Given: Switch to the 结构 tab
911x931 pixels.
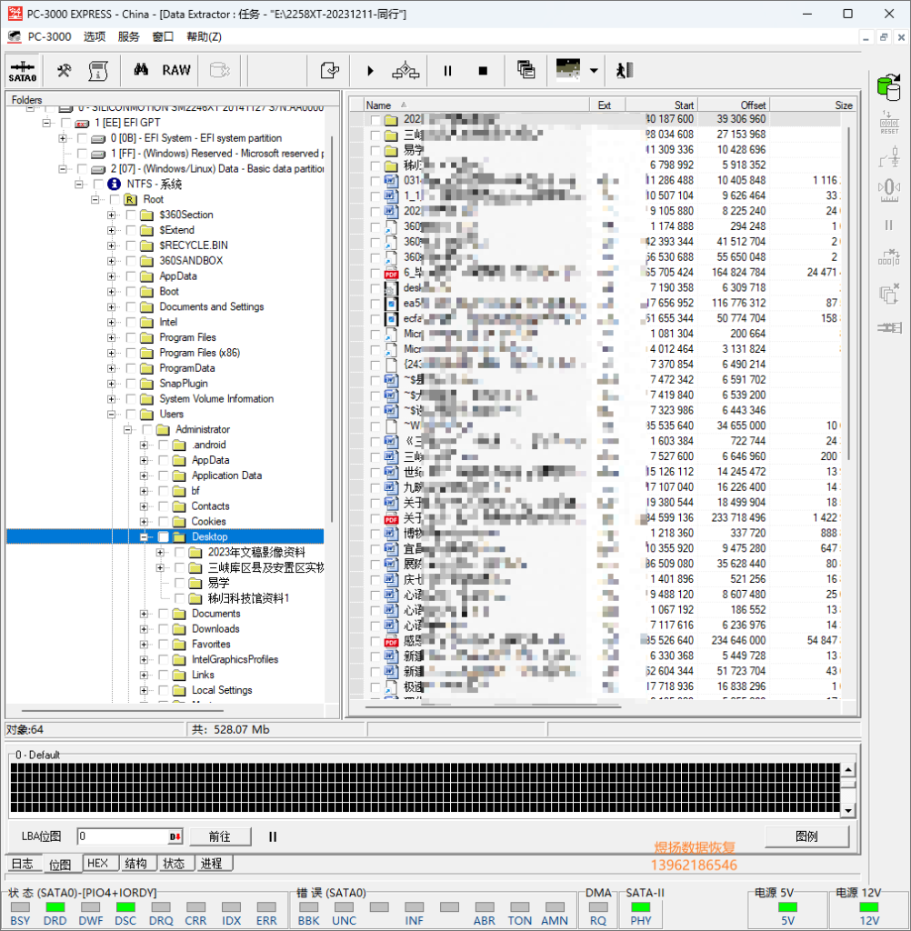Looking at the screenshot, I should coord(136,864).
